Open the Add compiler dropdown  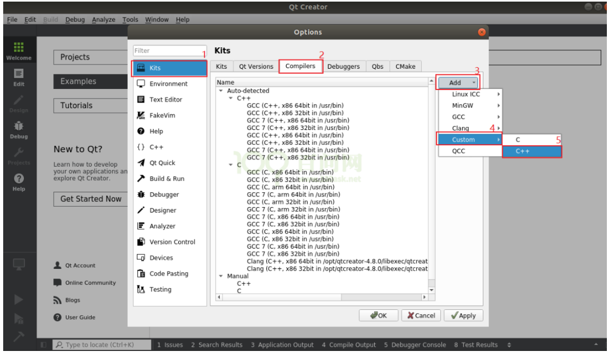pyautogui.click(x=458, y=83)
